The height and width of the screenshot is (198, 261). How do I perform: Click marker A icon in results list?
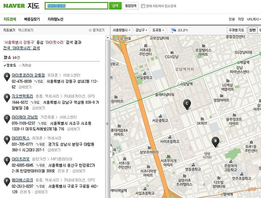[7, 77]
